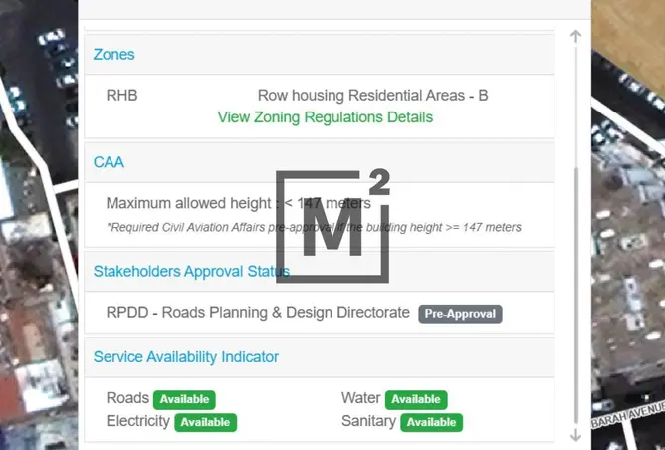Screen dimensions: 665x450
Task: Click the vertical scrollbar thumb
Action: (576, 296)
